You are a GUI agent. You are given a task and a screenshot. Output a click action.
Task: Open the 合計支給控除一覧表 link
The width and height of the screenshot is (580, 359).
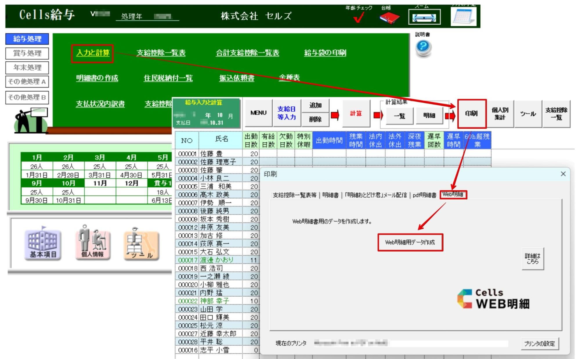[247, 53]
